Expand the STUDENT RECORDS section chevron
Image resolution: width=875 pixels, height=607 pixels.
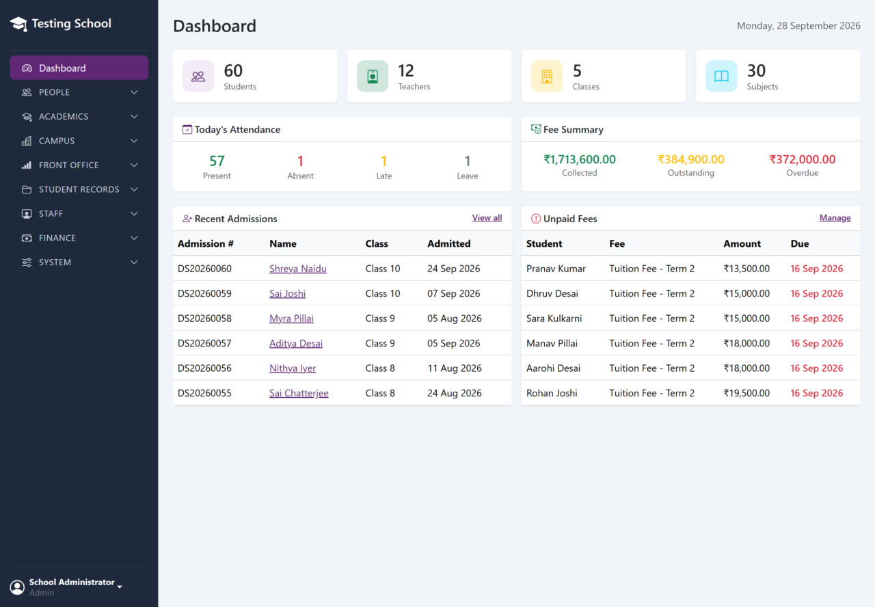(134, 189)
